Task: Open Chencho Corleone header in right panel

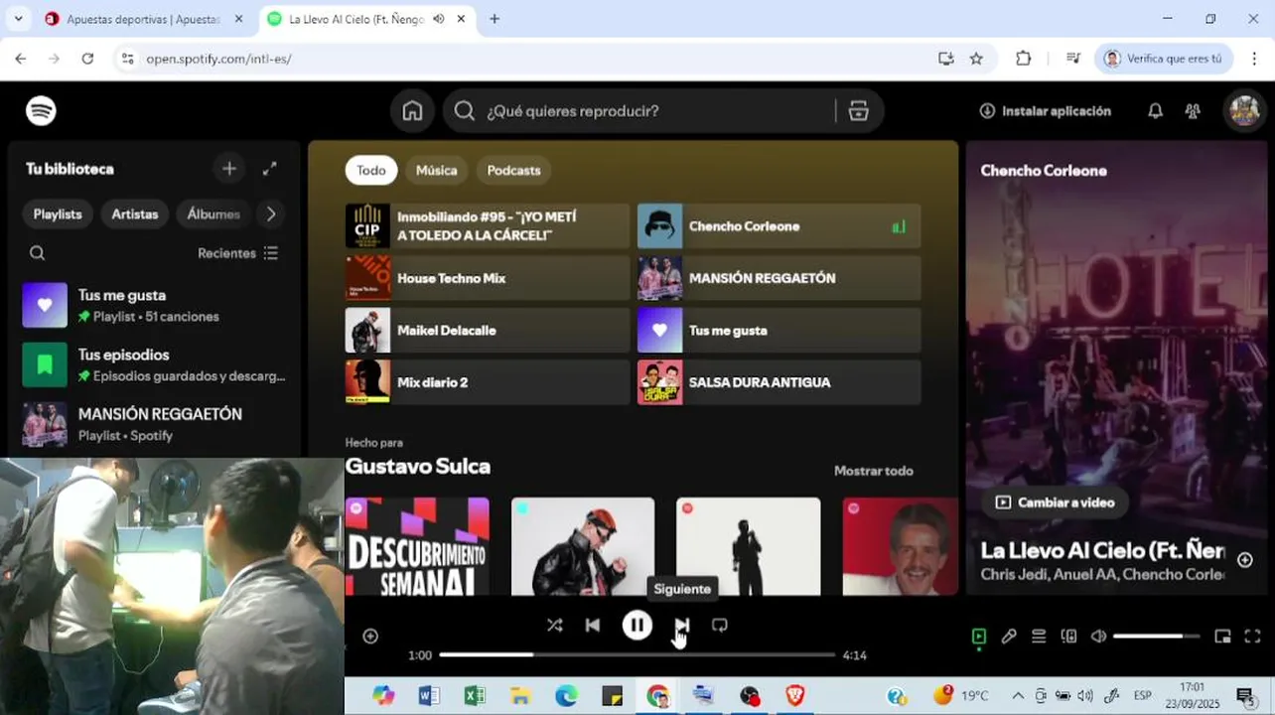Action: coord(1044,171)
